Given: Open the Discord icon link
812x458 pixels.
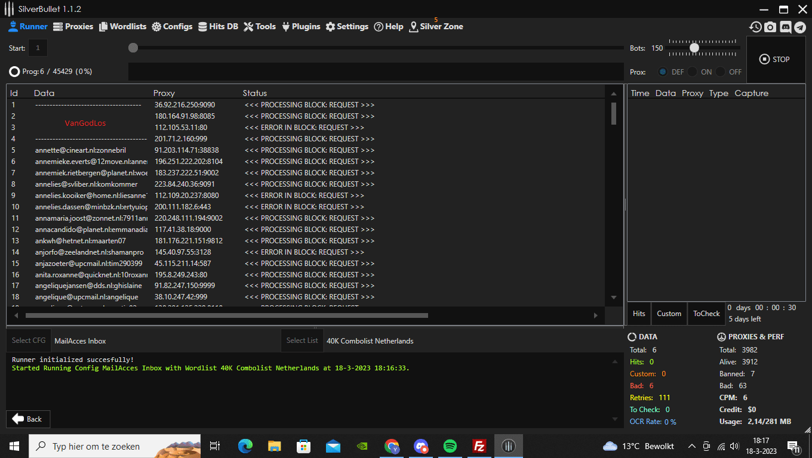Looking at the screenshot, I should pos(785,27).
